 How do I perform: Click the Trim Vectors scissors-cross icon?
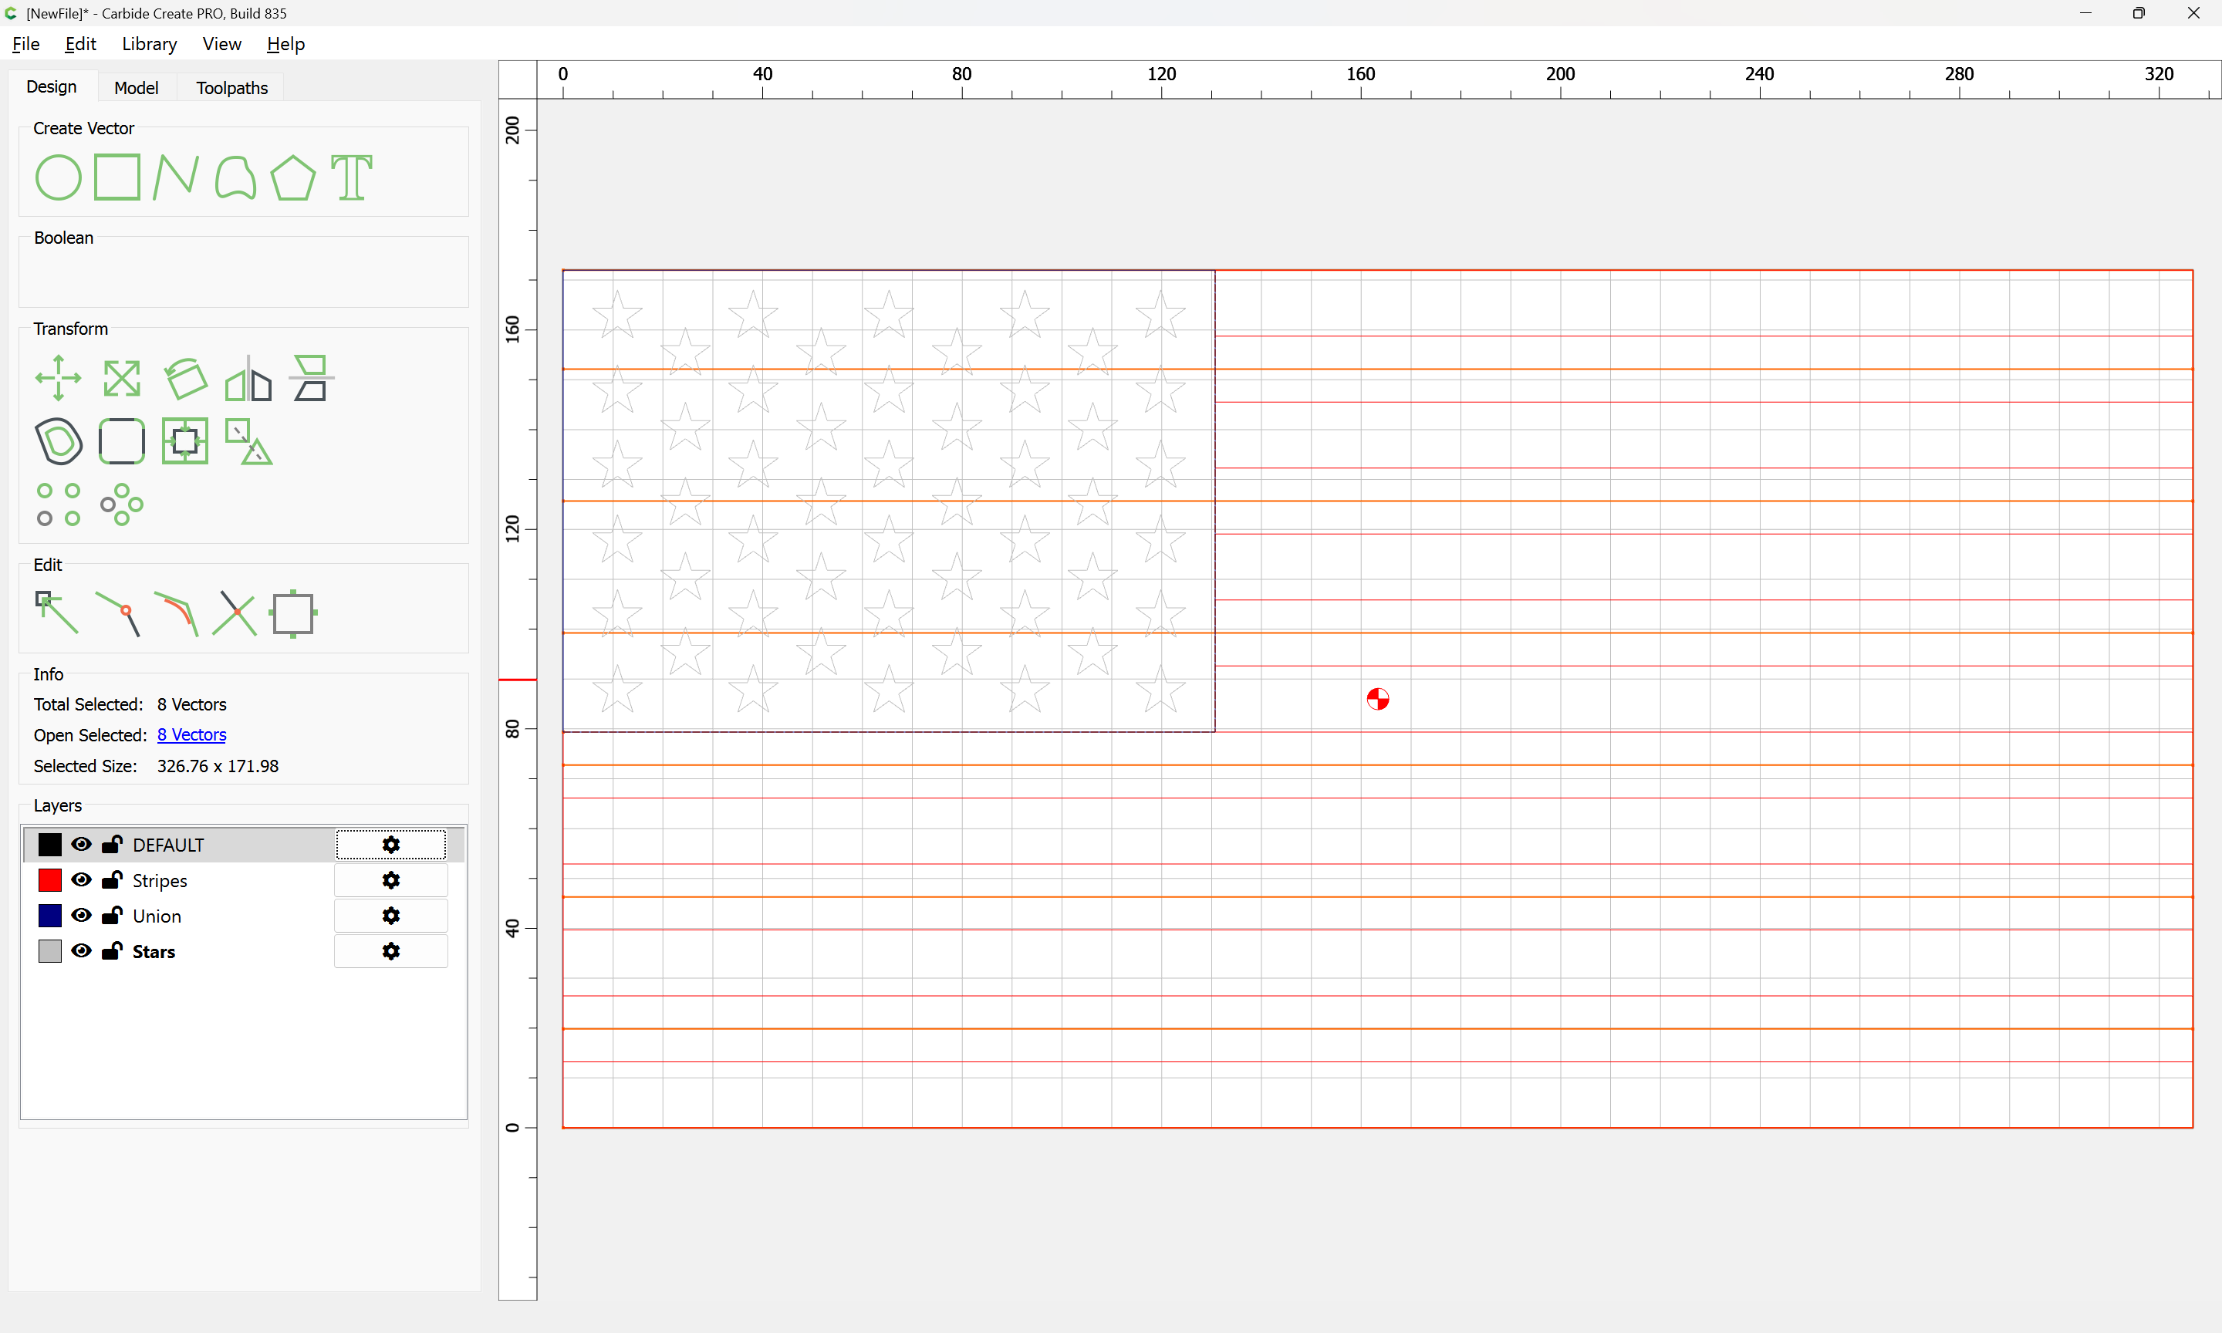click(235, 613)
